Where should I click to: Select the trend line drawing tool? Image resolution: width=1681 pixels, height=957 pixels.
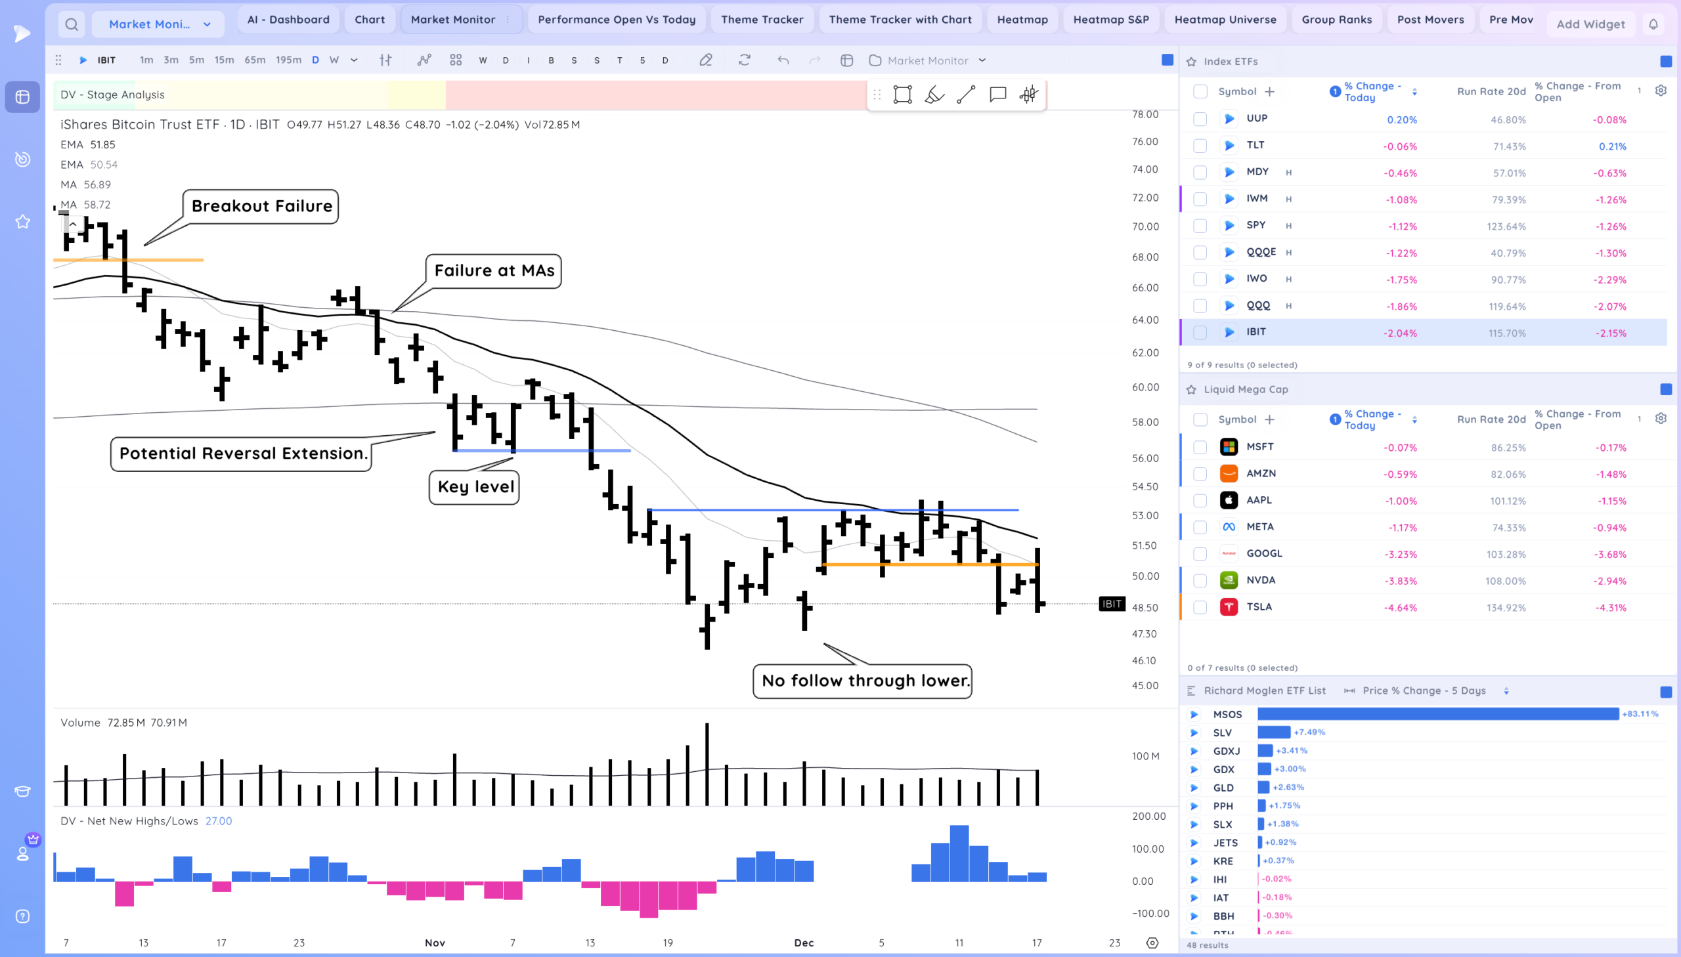966,95
